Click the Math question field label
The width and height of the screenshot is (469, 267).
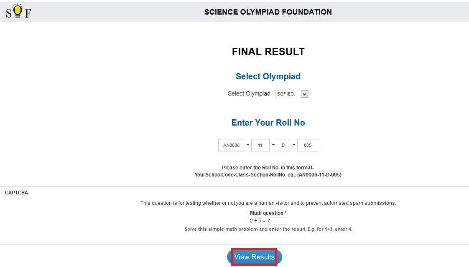266,213
